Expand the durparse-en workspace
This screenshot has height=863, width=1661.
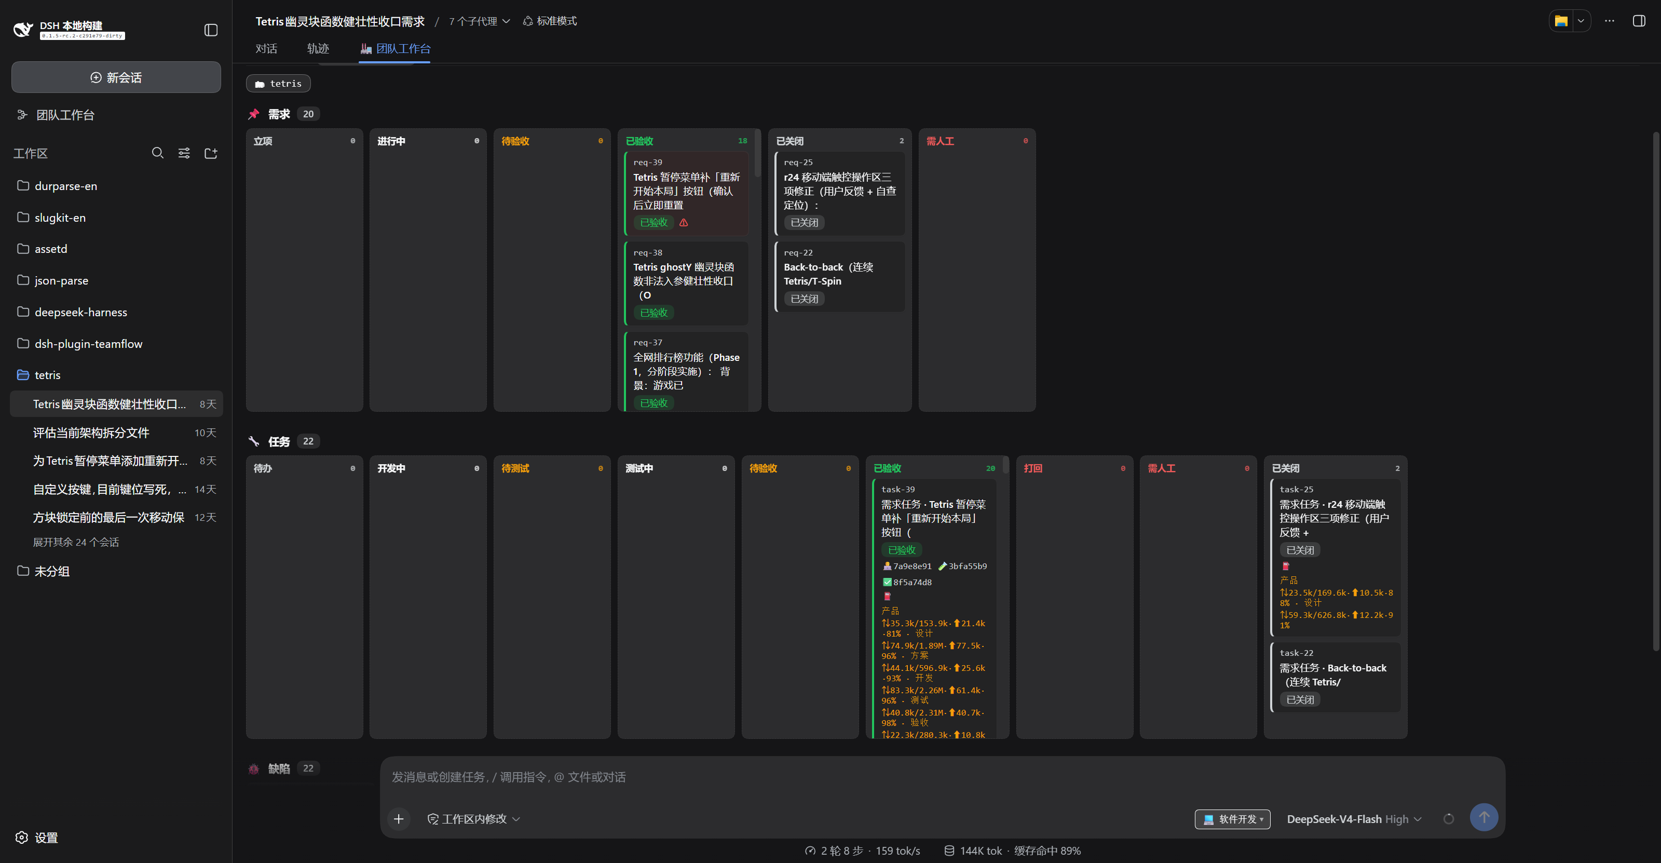116,186
